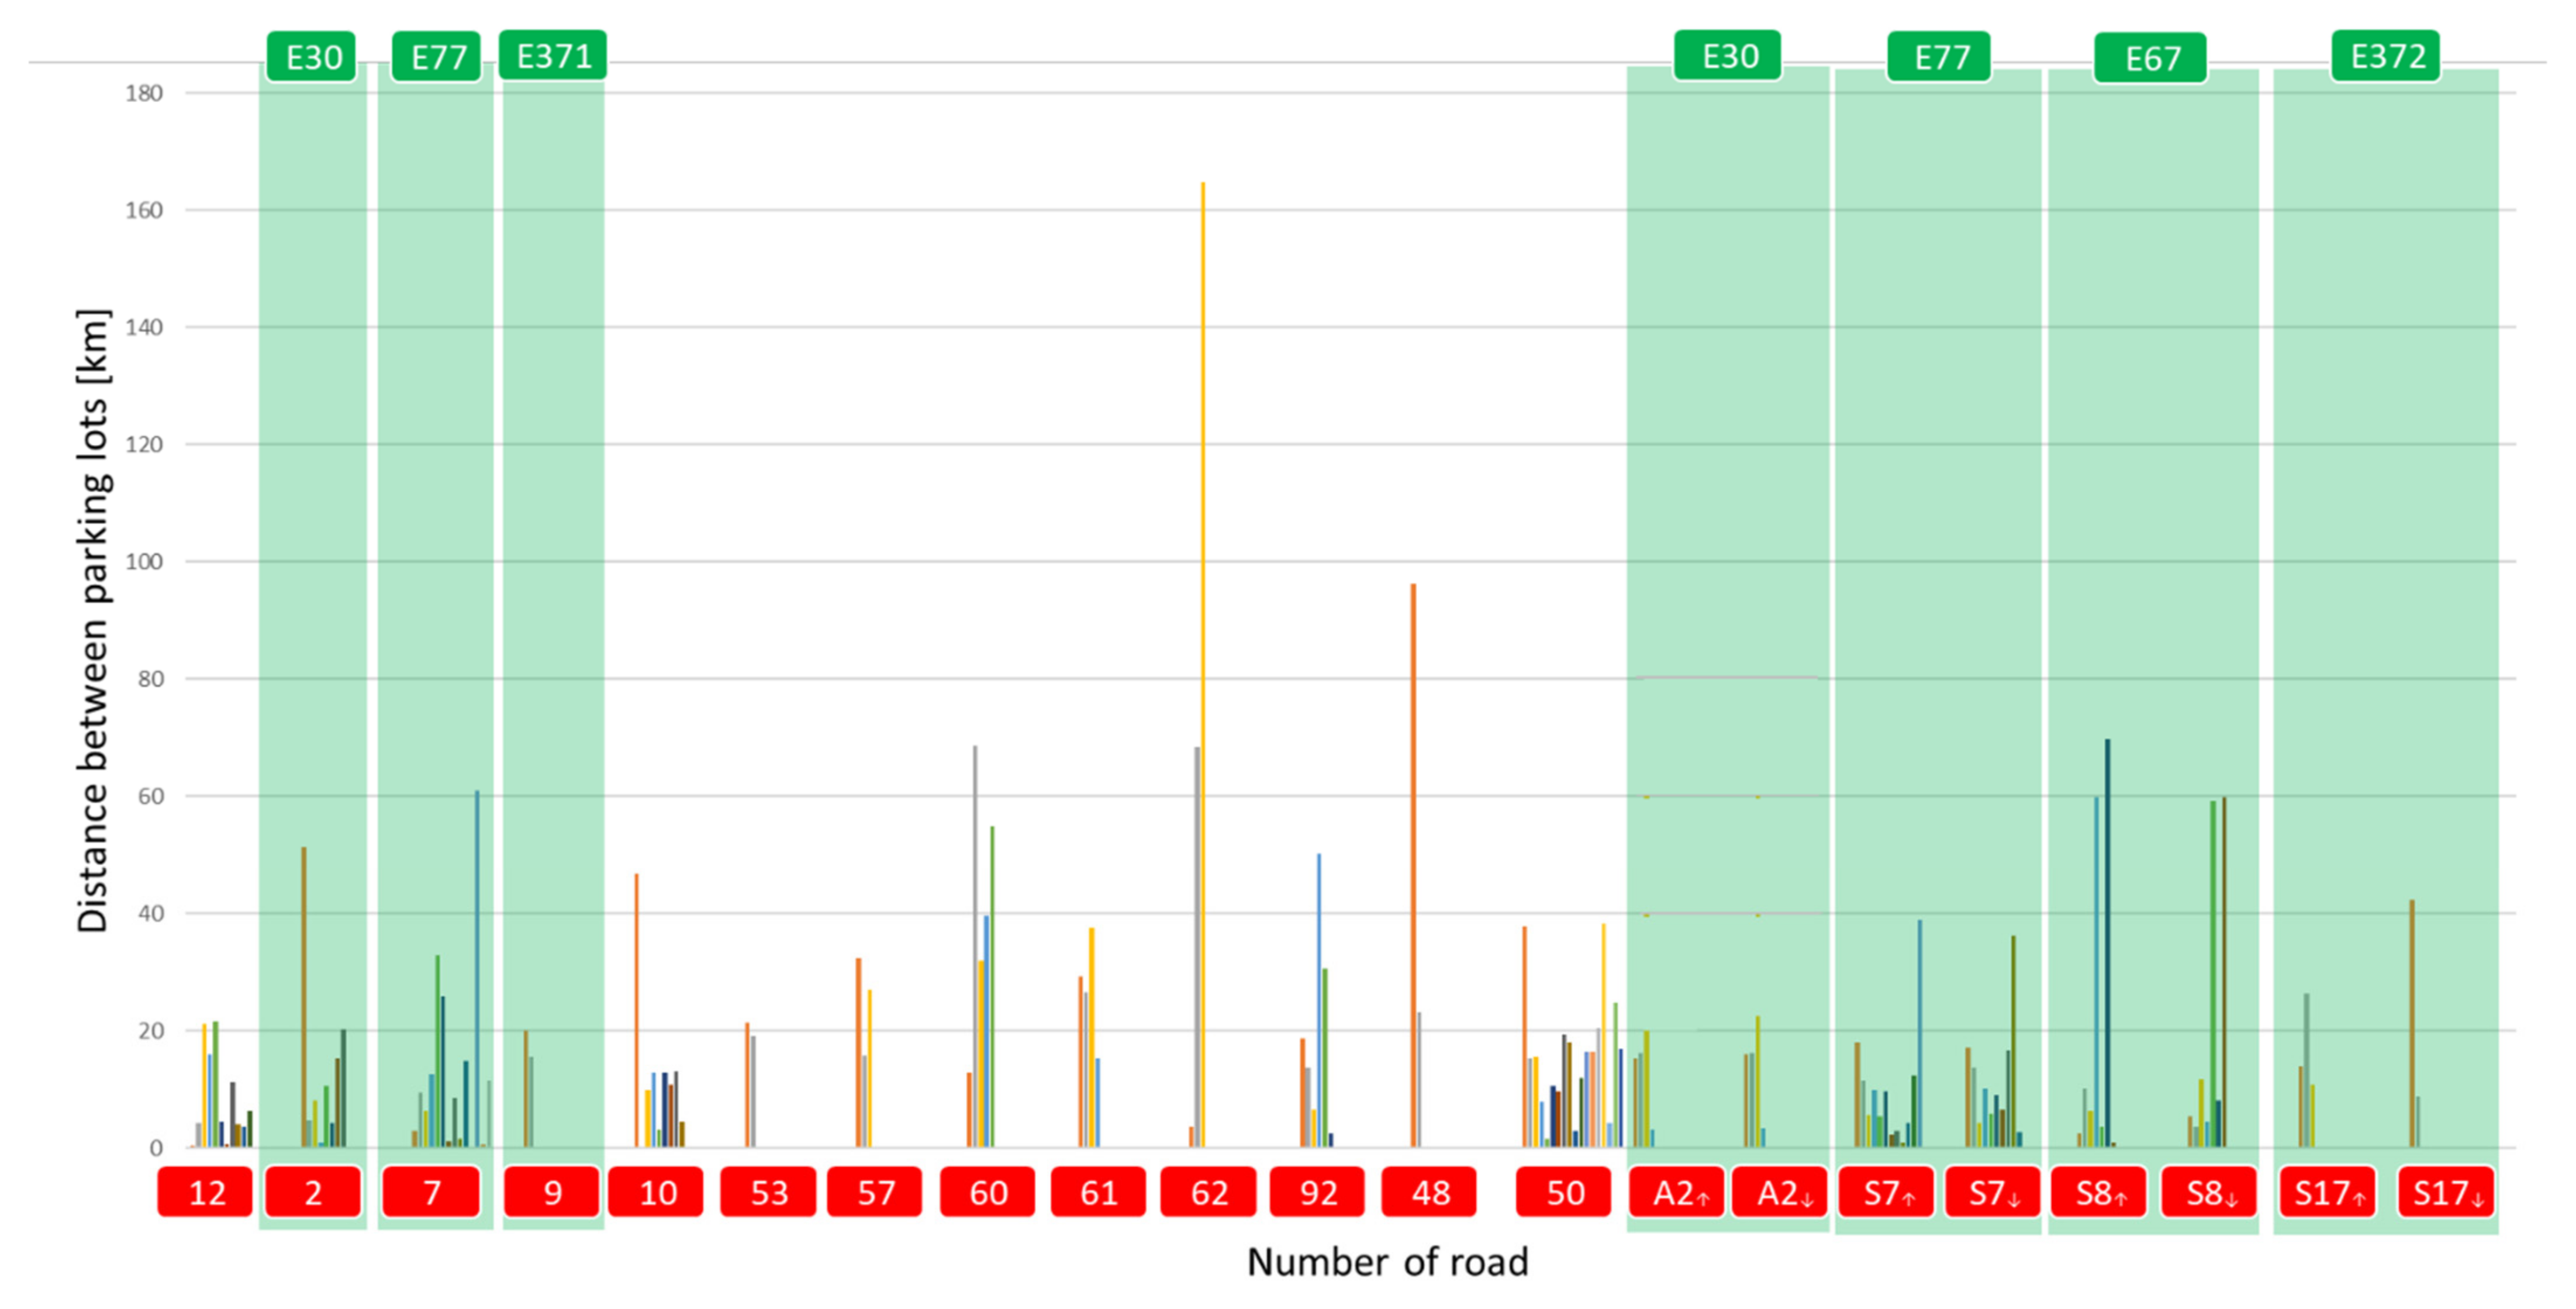
Task: Click the green E372 route badge
Action: pos(2386,56)
